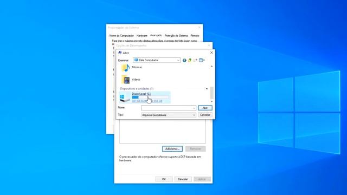347x195 pixels.
Task: Click the file list scroll down arrow
Action: pos(211,101)
